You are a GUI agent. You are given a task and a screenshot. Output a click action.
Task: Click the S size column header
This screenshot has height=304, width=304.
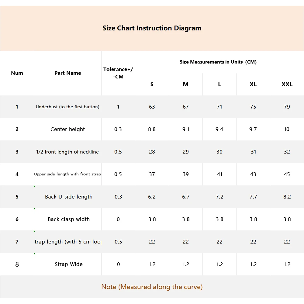click(152, 84)
